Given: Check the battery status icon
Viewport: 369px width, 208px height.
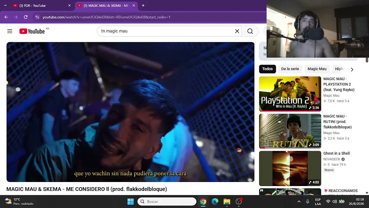Looking at the screenshot, I should pyautogui.click(x=342, y=201).
